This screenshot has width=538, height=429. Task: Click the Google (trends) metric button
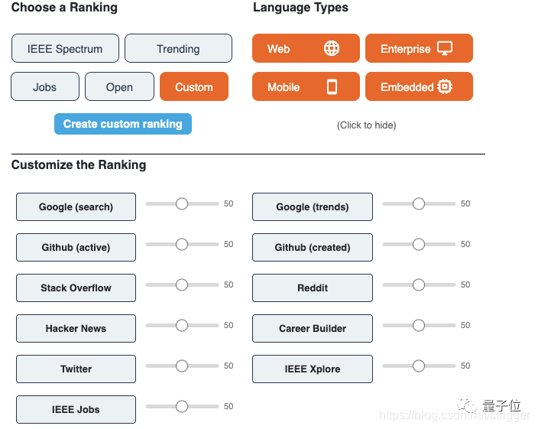[313, 207]
